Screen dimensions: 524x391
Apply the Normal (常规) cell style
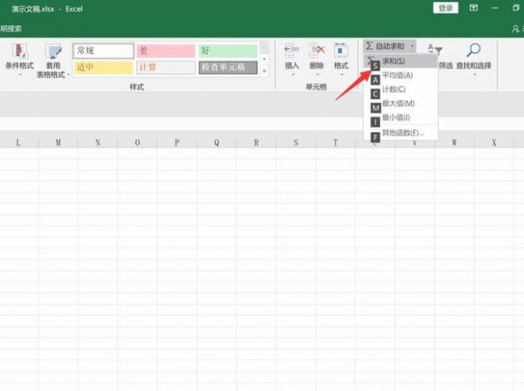(x=103, y=51)
